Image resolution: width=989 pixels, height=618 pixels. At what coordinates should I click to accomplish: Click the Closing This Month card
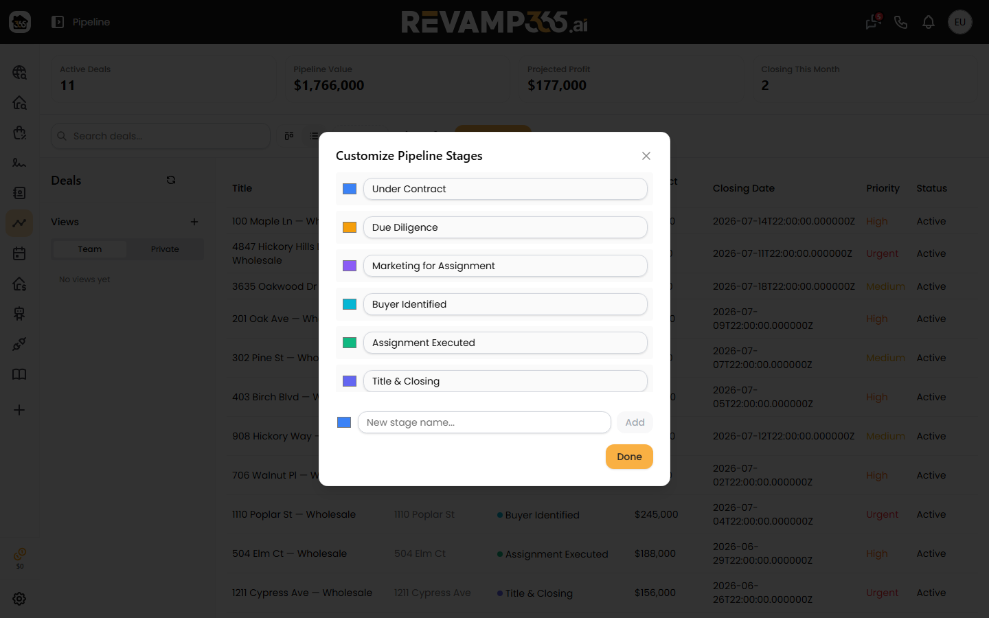(865, 79)
